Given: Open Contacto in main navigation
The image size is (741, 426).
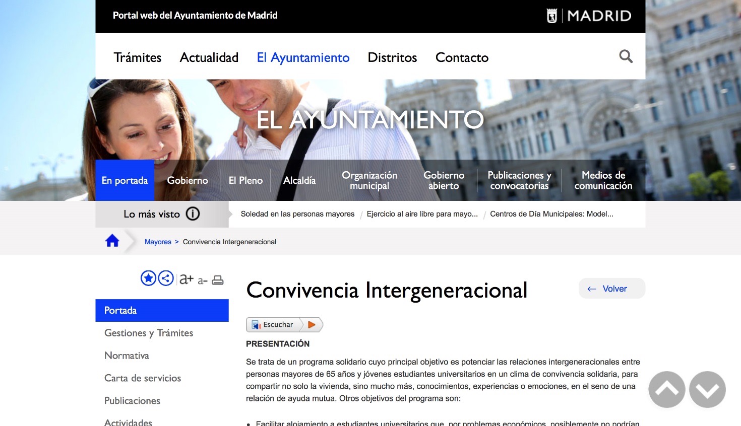Looking at the screenshot, I should tap(462, 57).
